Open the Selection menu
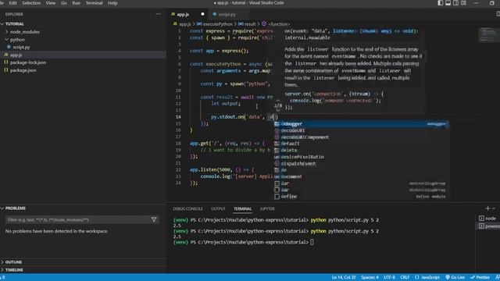The width and height of the screenshot is (500, 281). [x=31, y=3]
